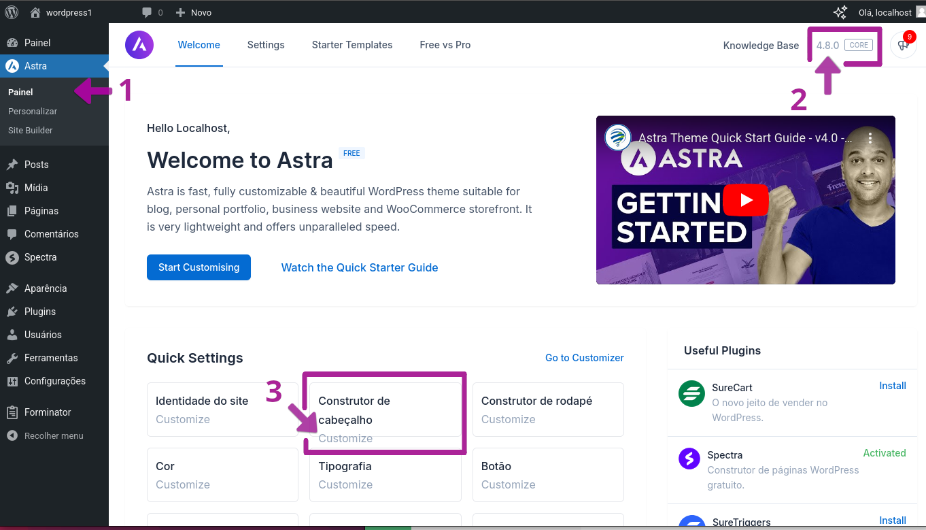The image size is (926, 530).
Task: Open comments bubble icon in admin bar
Action: pos(147,12)
